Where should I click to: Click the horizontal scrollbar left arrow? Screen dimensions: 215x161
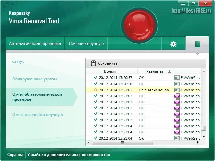pos(89,142)
